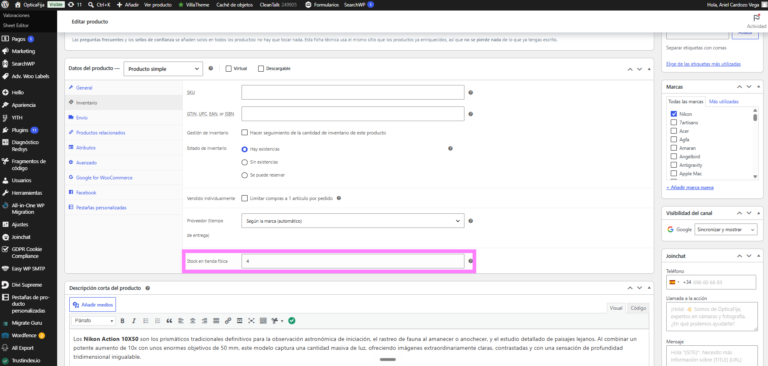This screenshot has height=366, width=768.
Task: Toggle bold in description editor
Action: pyautogui.click(x=122, y=321)
